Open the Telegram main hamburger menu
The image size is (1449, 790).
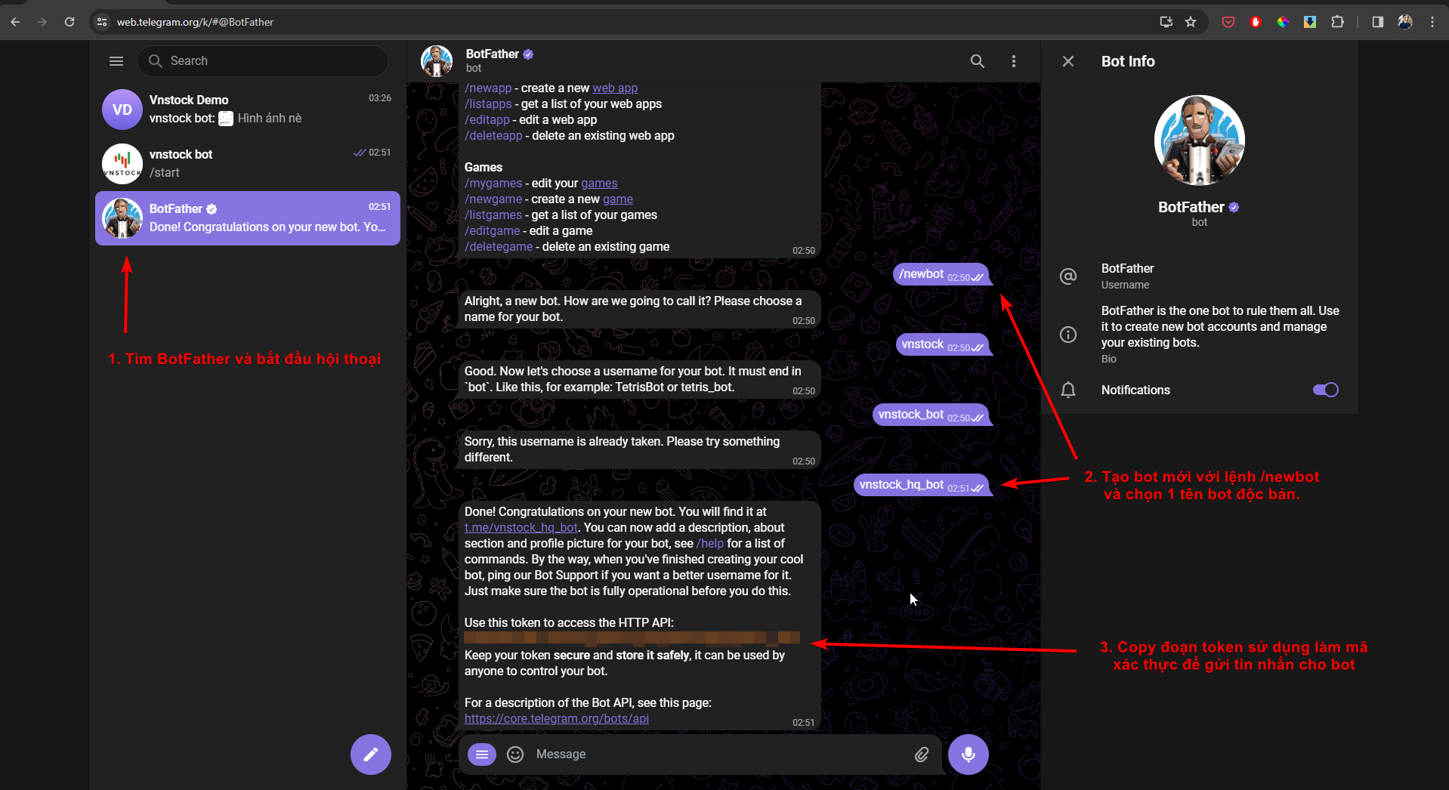pyautogui.click(x=116, y=61)
